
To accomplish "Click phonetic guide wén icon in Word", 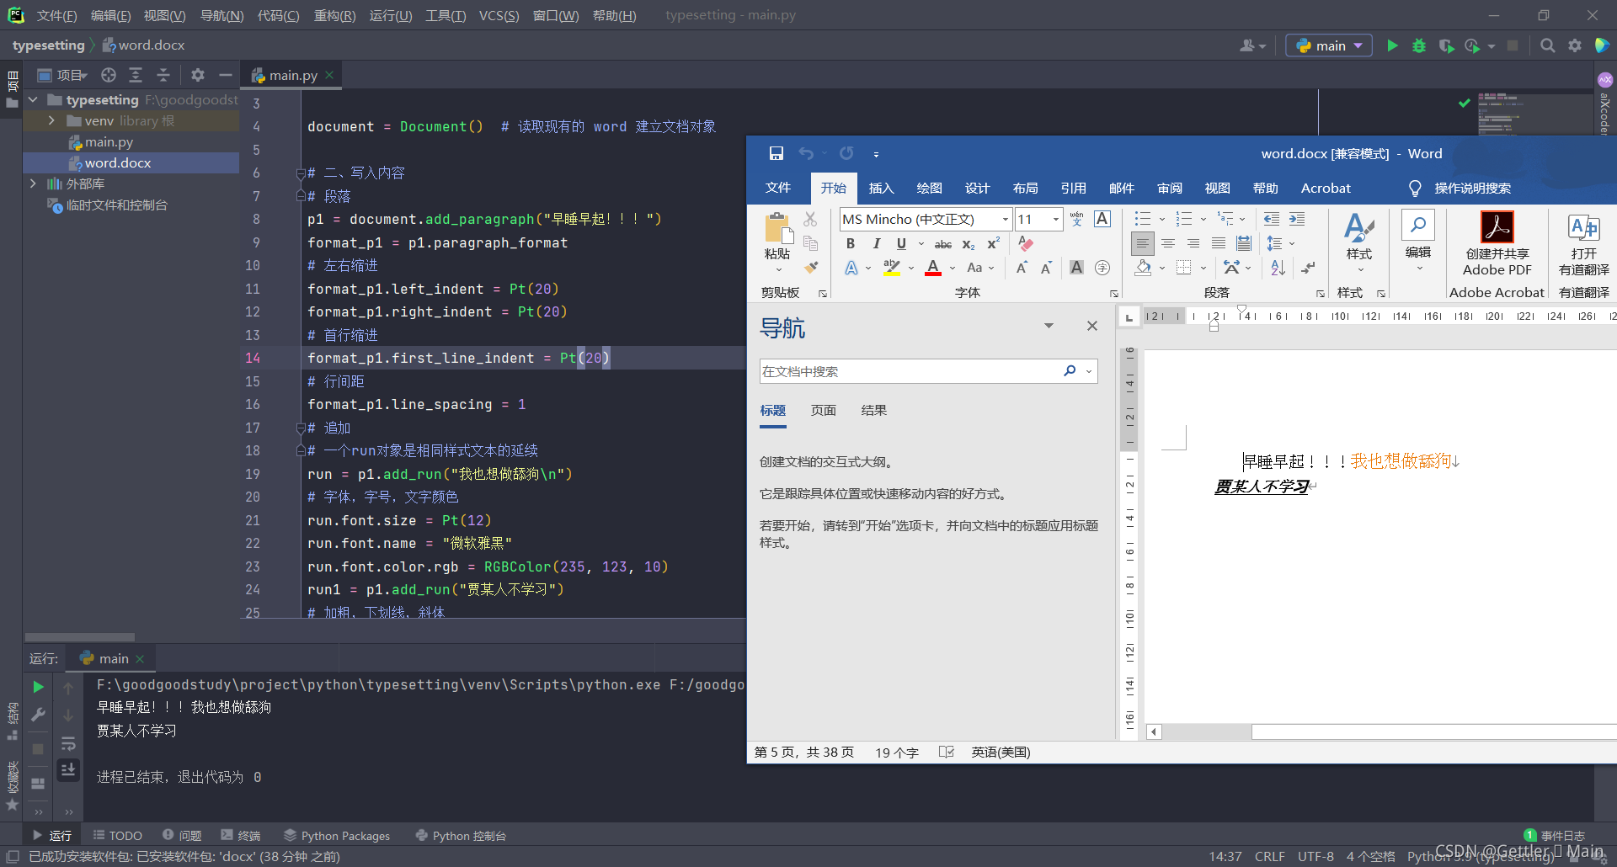I will (1076, 219).
